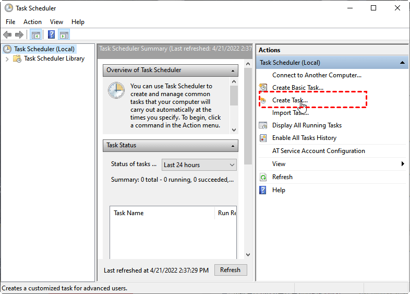Click the Refresh action in Actions pane
This screenshot has height=294, width=410.
click(x=282, y=177)
